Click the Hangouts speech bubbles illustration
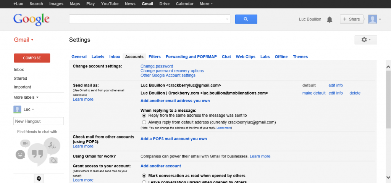 (x=38, y=151)
